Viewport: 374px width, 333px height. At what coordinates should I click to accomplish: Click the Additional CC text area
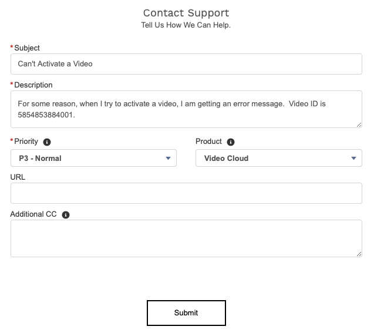[186, 238]
